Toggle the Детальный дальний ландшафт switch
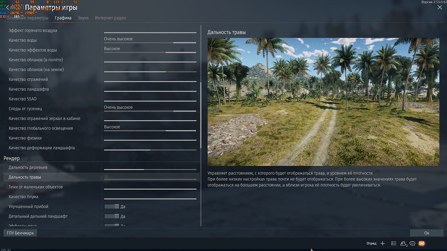This screenshot has width=447, height=251. coord(111,216)
